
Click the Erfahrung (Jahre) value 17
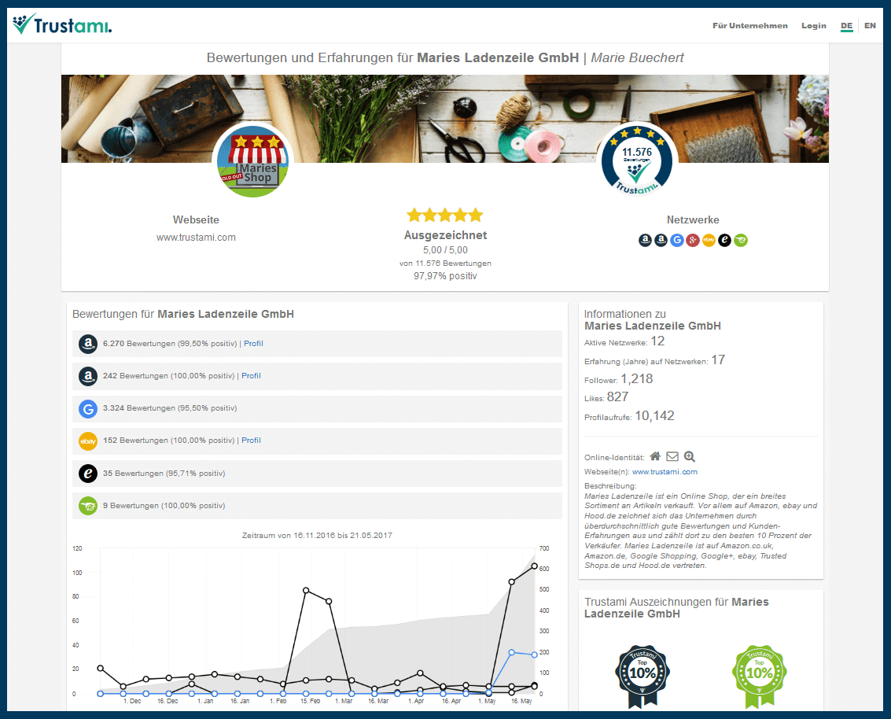(718, 359)
